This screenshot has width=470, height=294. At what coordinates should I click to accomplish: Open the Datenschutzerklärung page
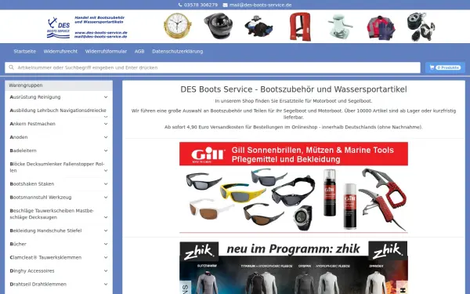coord(178,51)
